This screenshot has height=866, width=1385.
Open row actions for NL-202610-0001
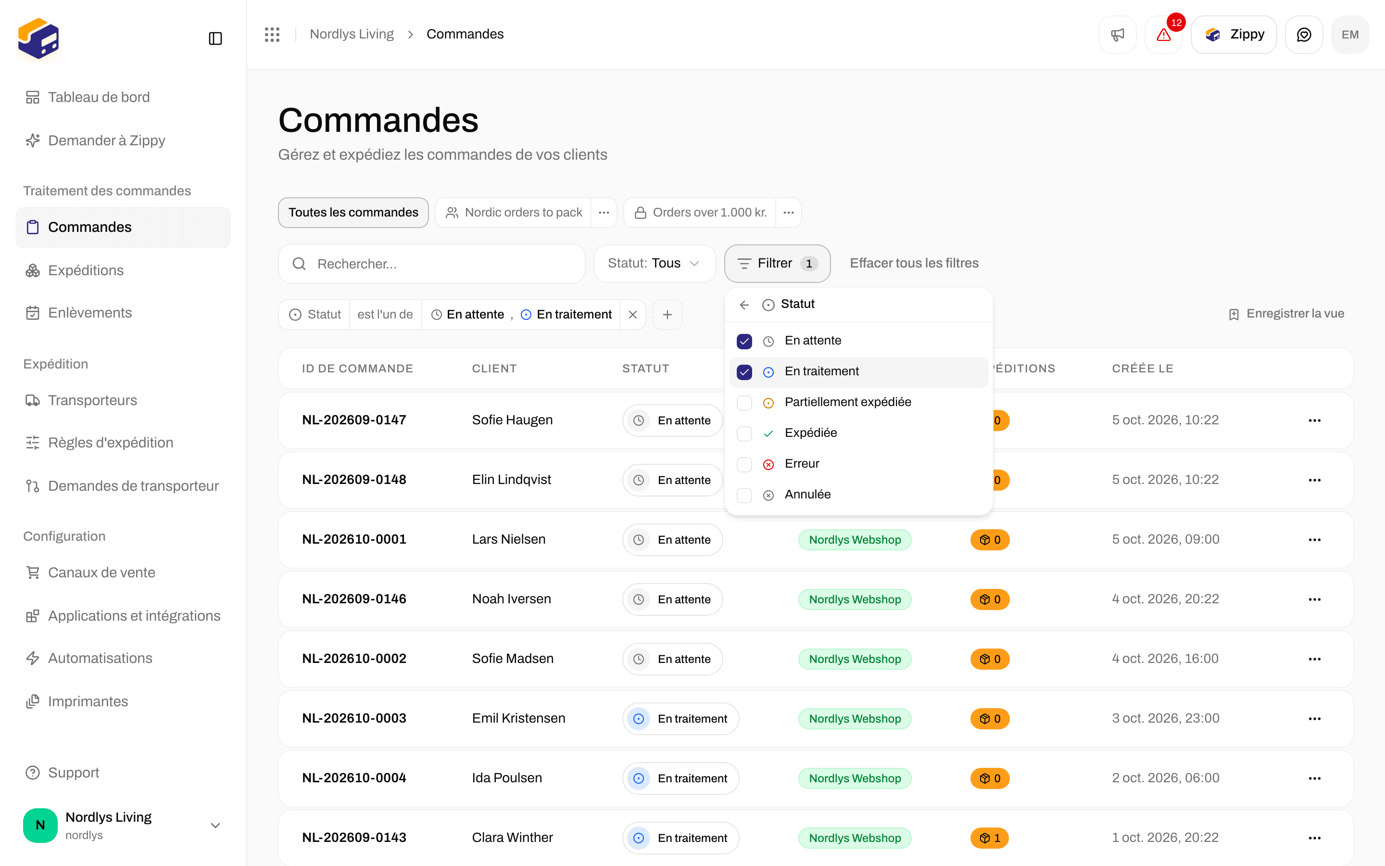click(1315, 539)
